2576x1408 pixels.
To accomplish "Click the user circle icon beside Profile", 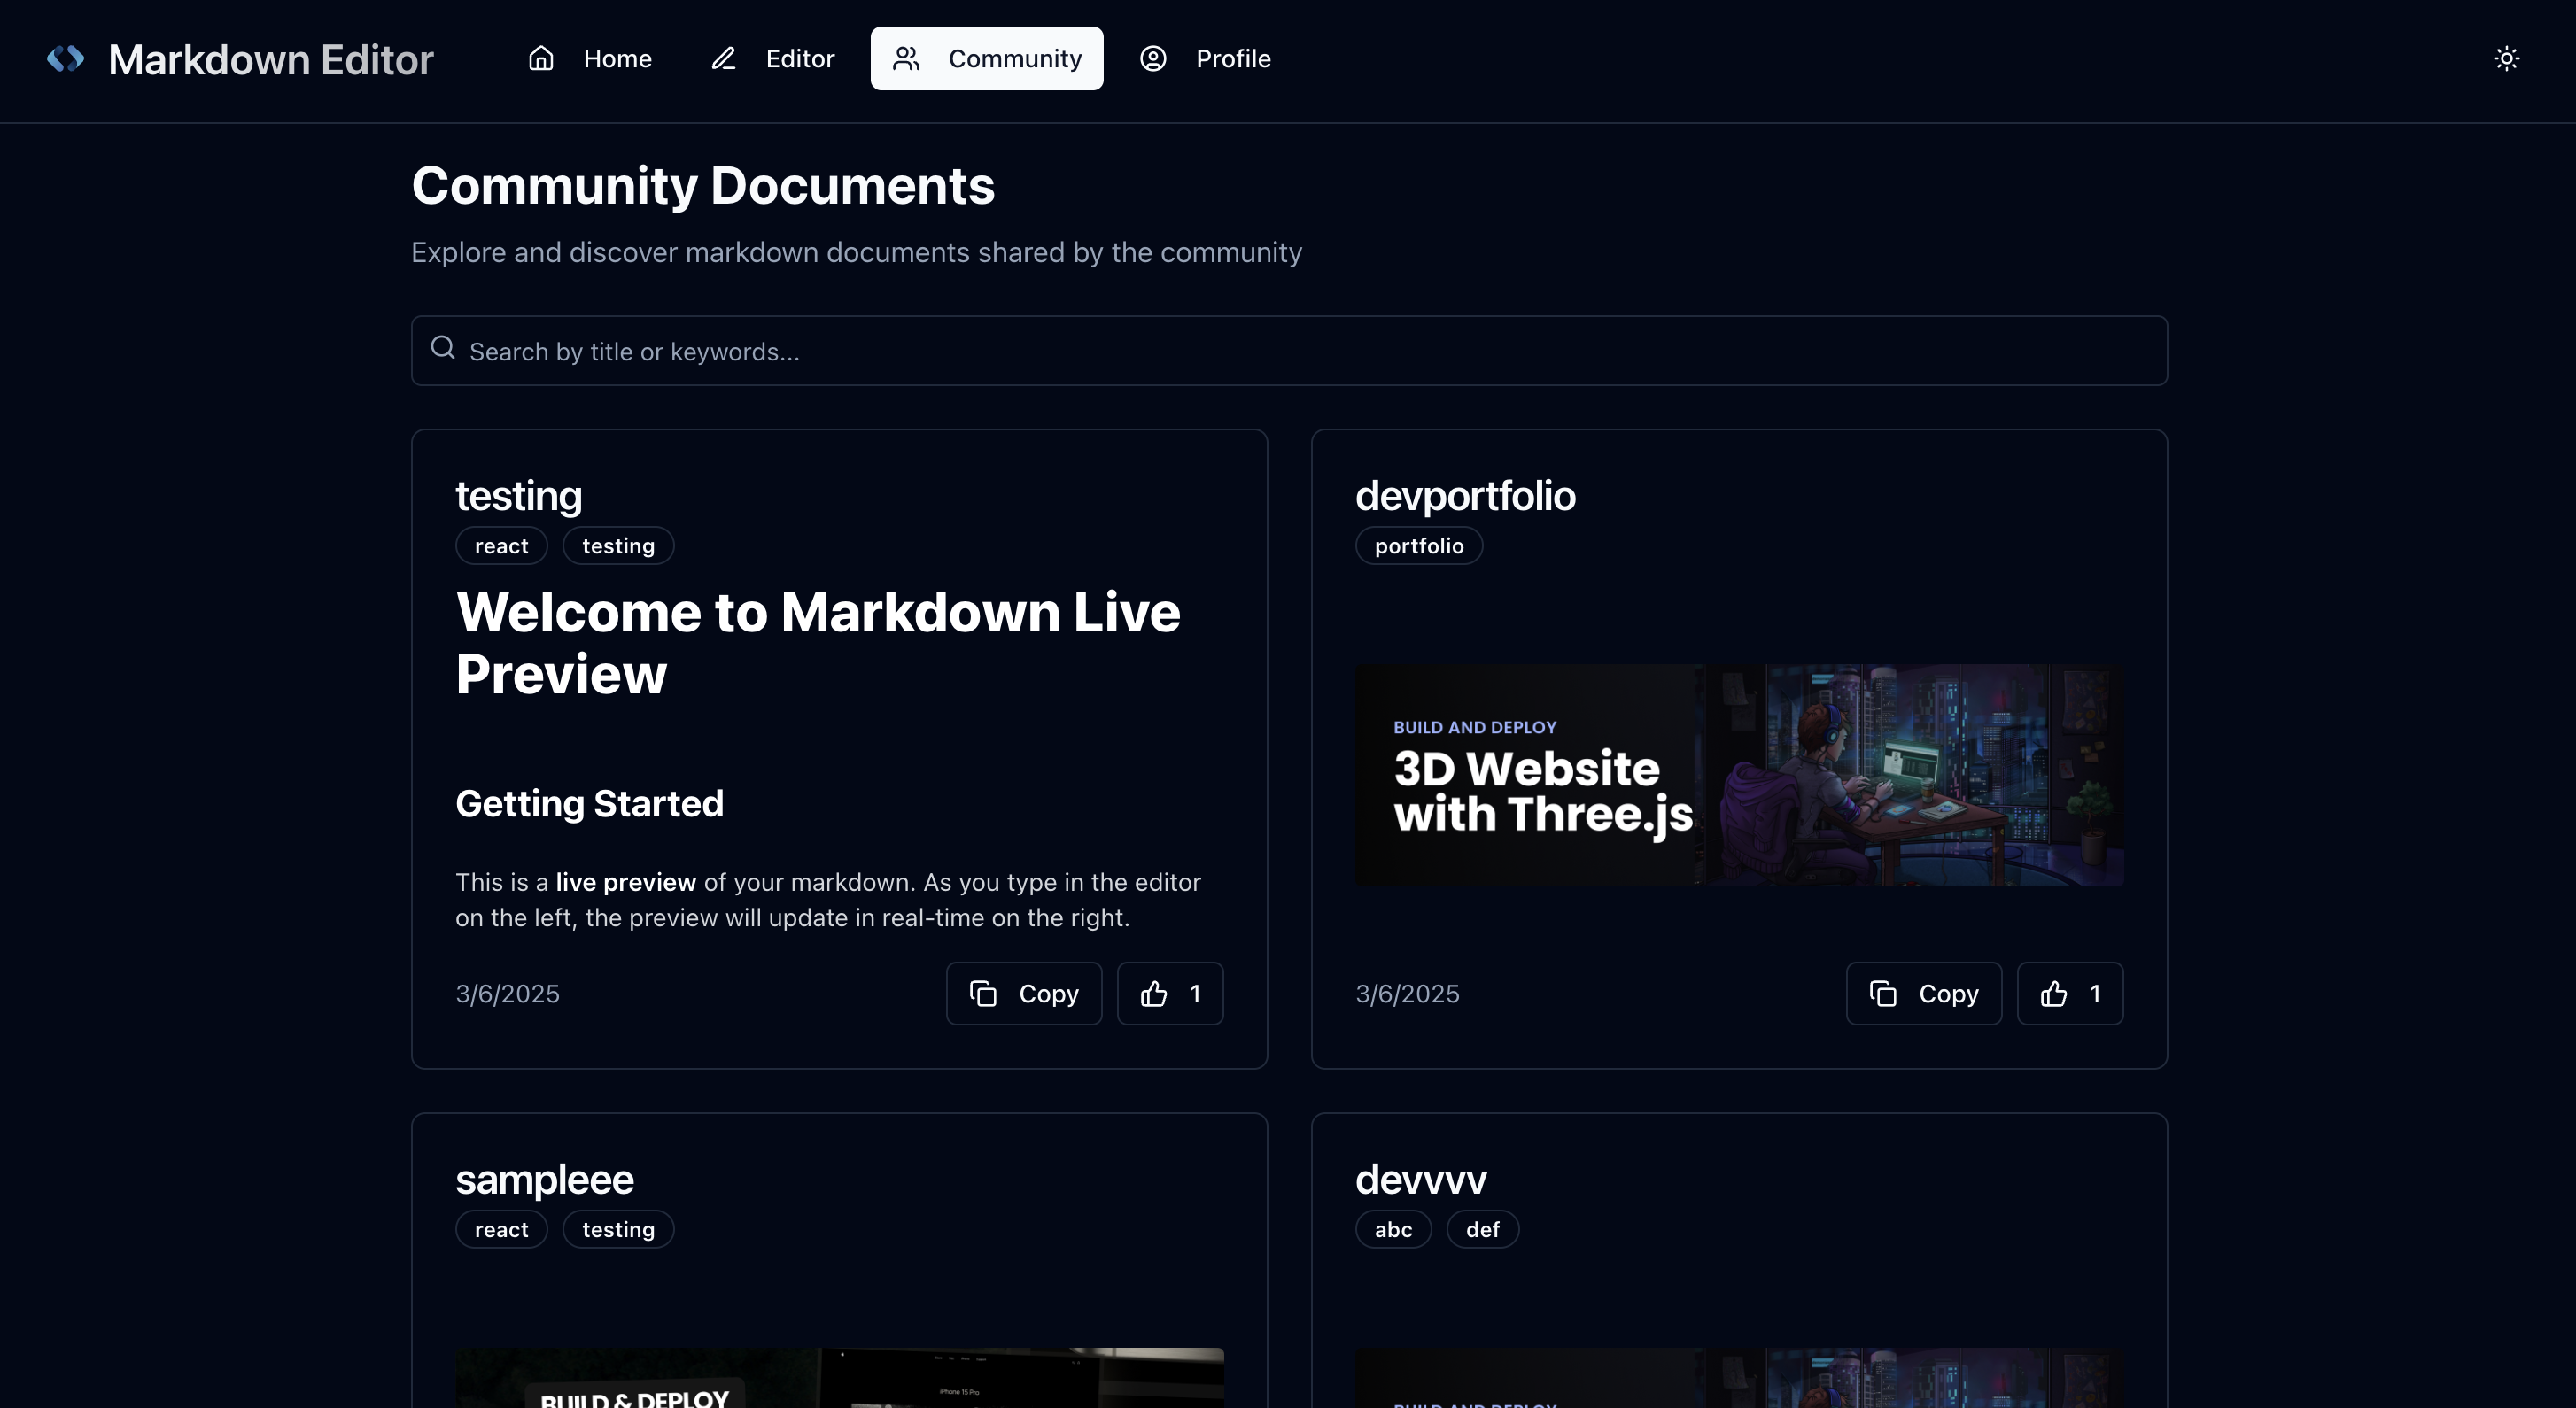I will 1153,59.
